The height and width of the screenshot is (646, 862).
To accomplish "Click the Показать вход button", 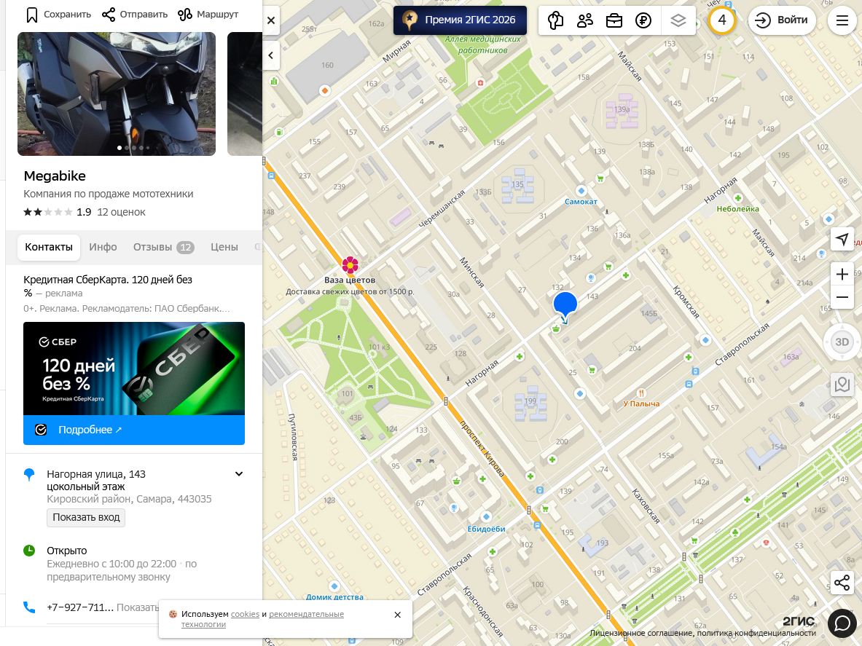I will 86,518.
